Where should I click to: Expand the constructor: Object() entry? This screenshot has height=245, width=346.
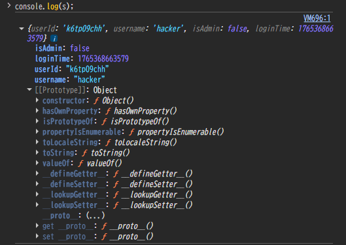tap(37, 101)
